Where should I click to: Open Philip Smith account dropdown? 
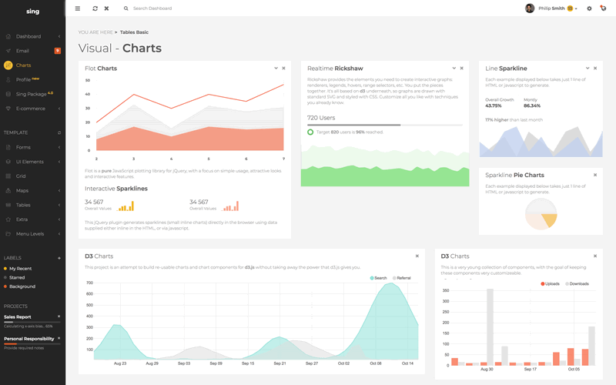point(575,9)
